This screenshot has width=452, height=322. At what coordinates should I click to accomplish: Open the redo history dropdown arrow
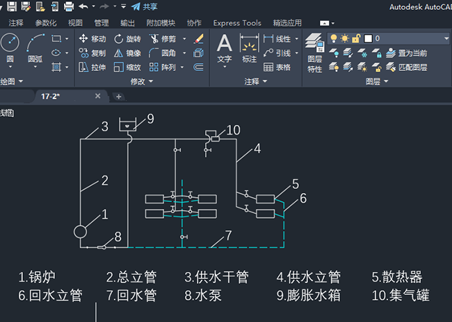(x=115, y=6)
